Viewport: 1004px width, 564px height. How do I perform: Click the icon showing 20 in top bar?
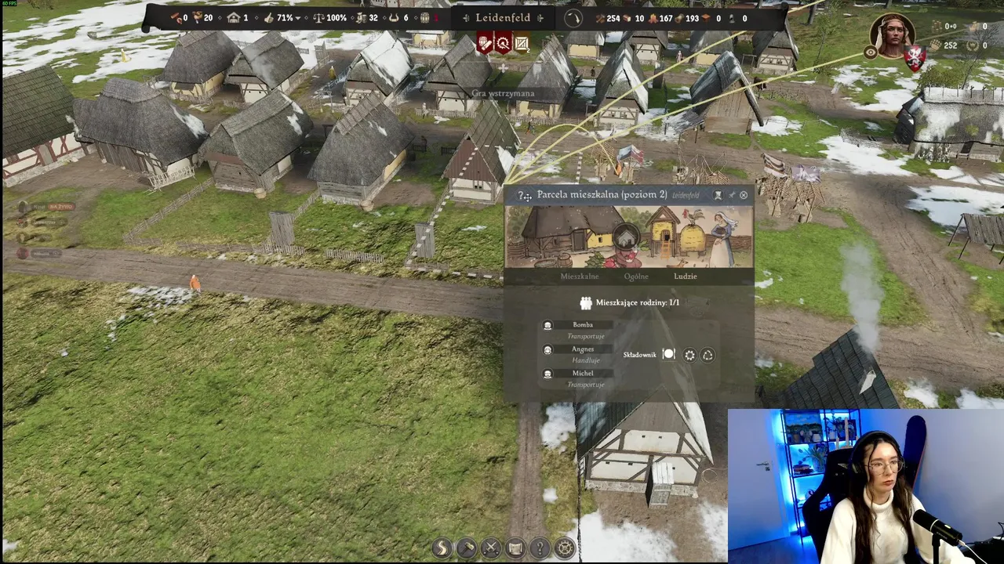(197, 18)
